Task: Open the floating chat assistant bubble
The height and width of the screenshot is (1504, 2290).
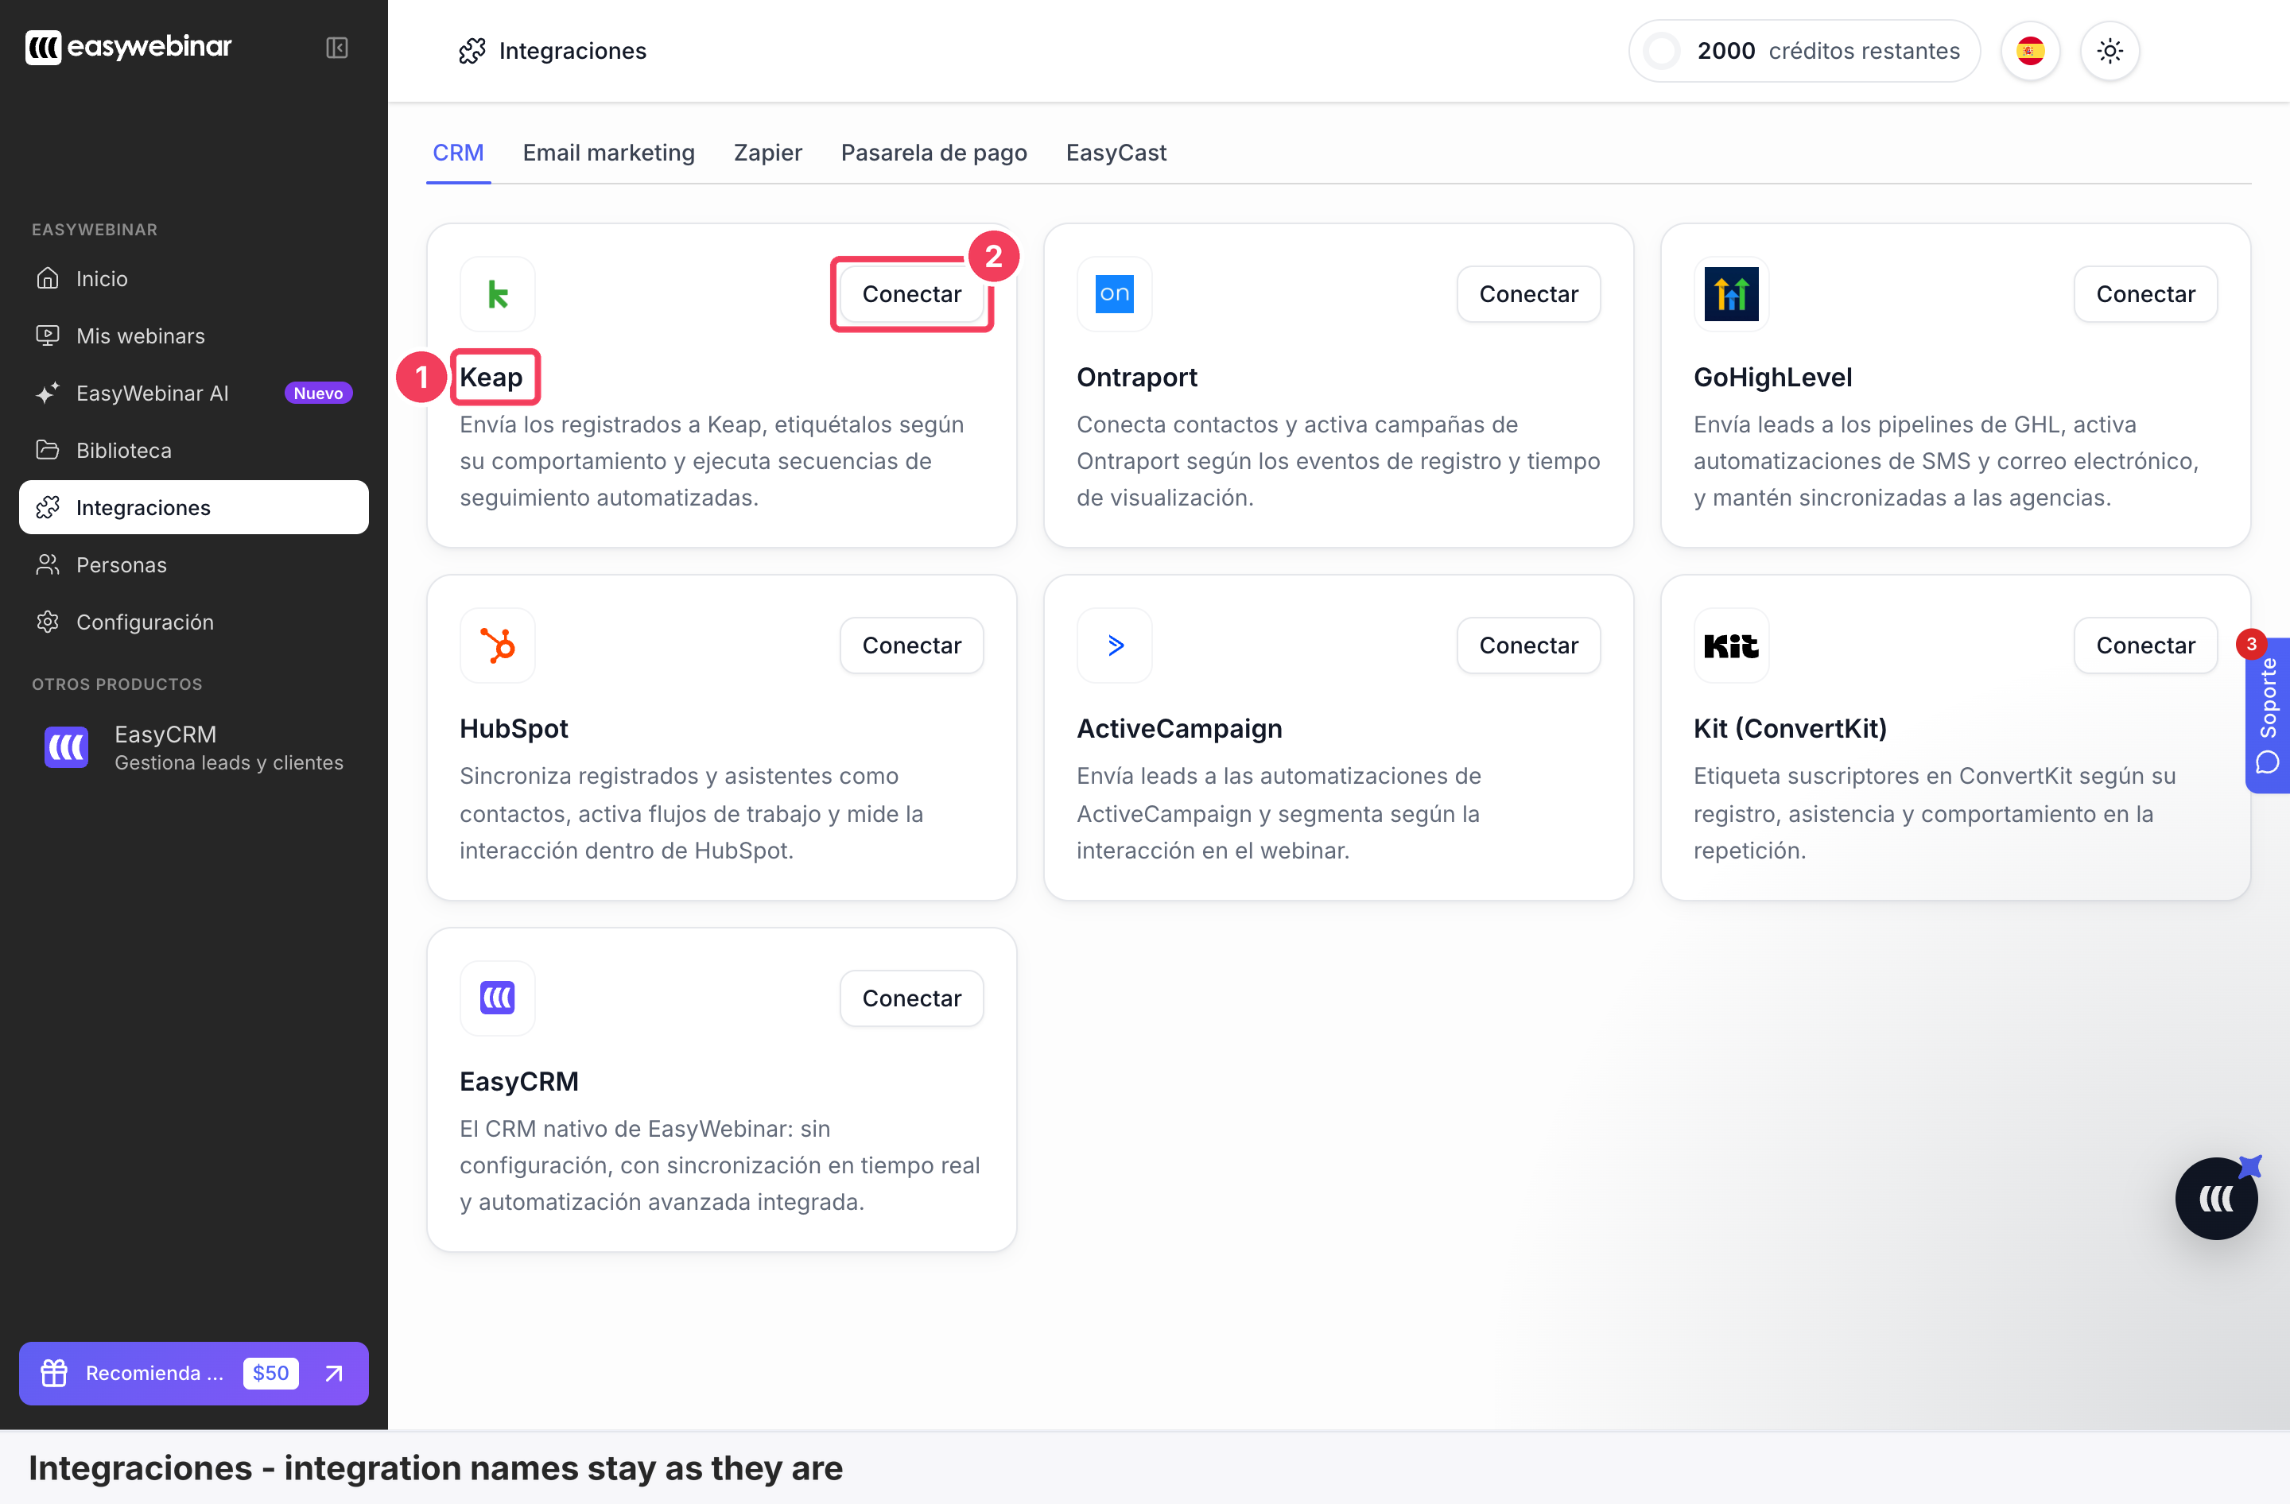Action: tap(2216, 1197)
